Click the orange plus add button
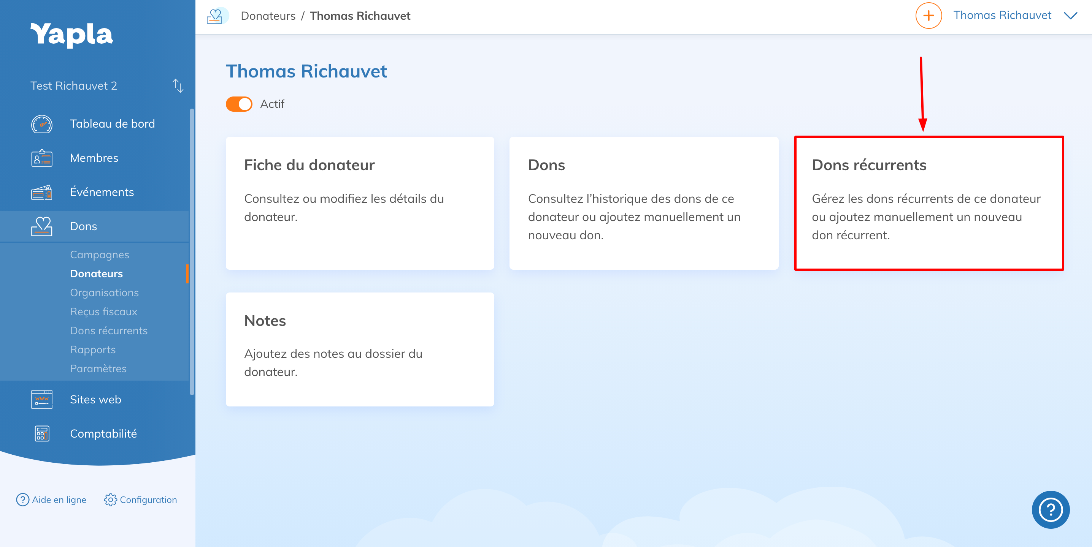The width and height of the screenshot is (1092, 547). click(929, 16)
